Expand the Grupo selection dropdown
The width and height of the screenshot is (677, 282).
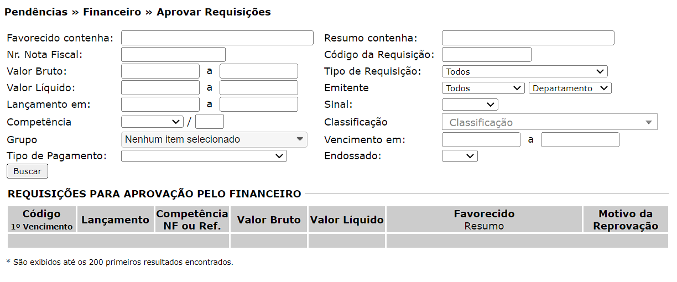tap(214, 139)
